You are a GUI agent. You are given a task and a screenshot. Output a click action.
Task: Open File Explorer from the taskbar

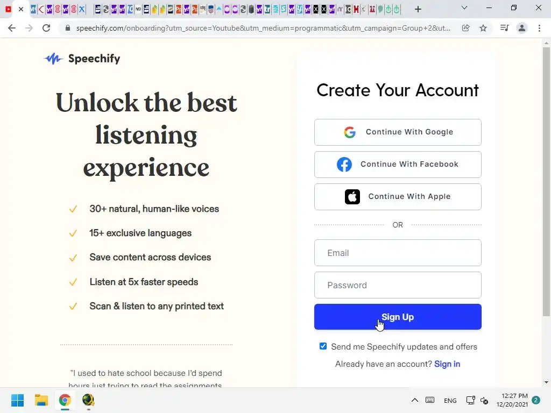41,400
